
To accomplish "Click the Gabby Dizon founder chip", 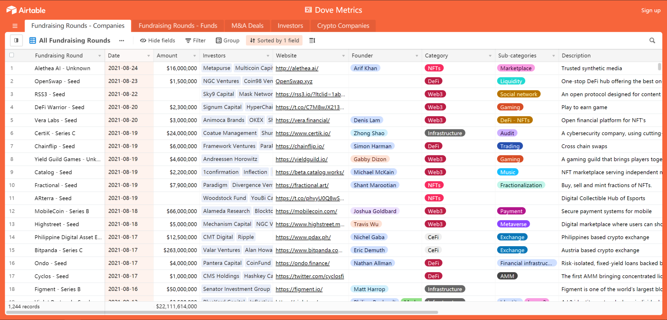I will click(370, 159).
